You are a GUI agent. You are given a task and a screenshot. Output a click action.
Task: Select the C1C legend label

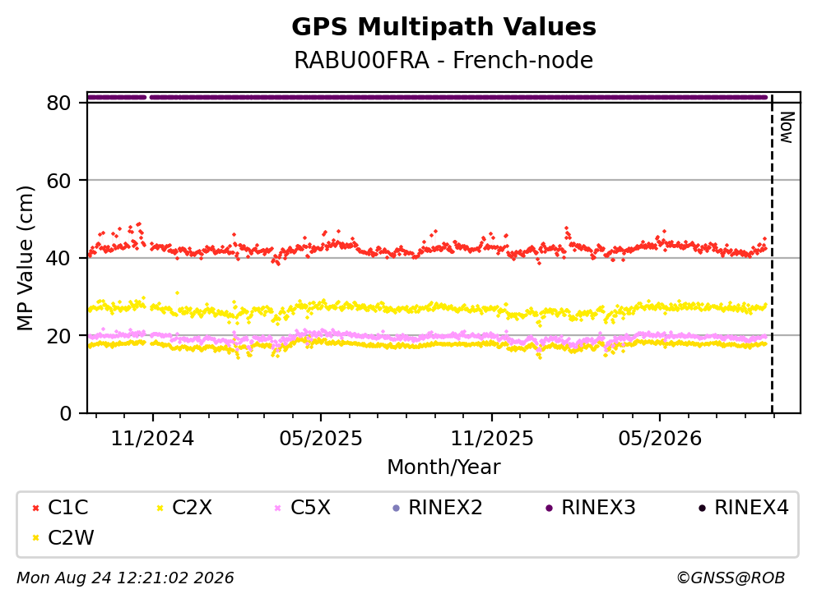click(67, 508)
